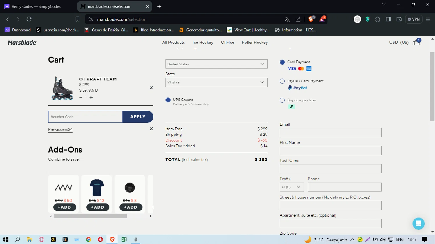Close the marsblade.com/selection tab
435x244 pixels.
pyautogui.click(x=147, y=6)
